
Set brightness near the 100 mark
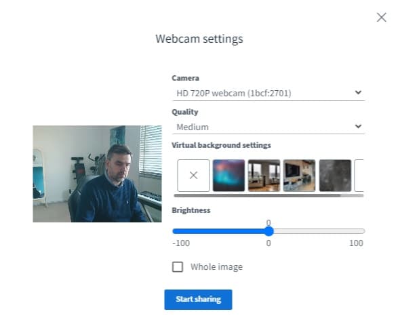tap(362, 231)
